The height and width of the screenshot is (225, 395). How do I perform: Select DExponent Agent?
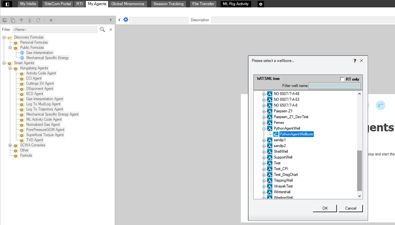39,89
